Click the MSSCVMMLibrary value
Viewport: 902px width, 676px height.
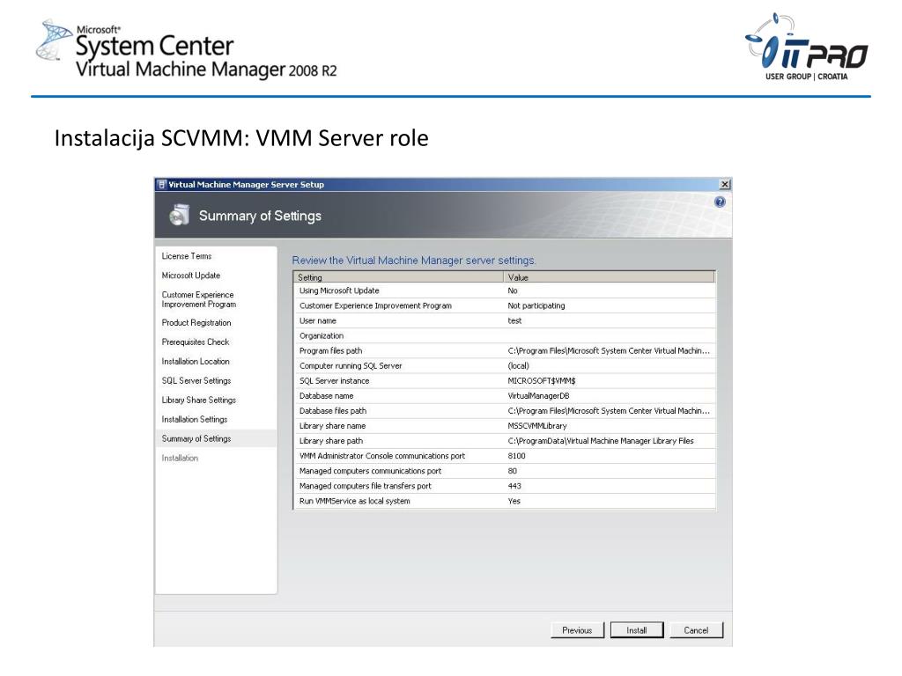tap(537, 426)
